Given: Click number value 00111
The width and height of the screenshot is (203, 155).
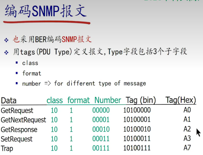Looking at the screenshot, I should (101, 148).
